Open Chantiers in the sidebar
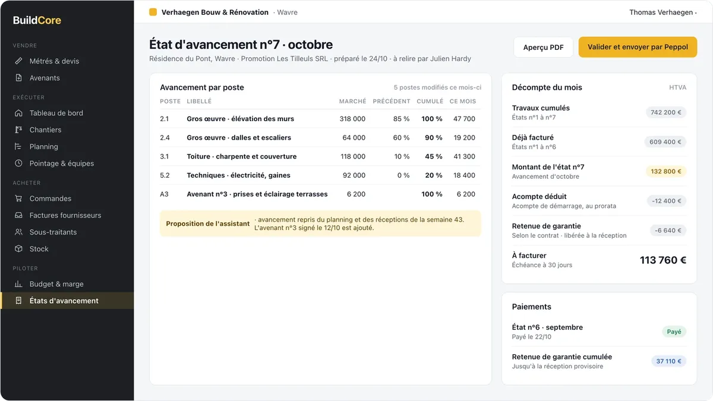The image size is (713, 401). [67, 130]
